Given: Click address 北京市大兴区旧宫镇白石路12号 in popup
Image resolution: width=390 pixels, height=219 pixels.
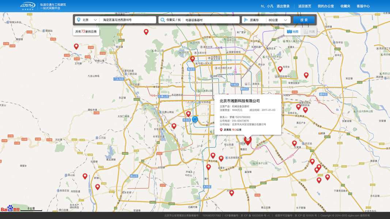Looking at the screenshot, I should (249, 124).
